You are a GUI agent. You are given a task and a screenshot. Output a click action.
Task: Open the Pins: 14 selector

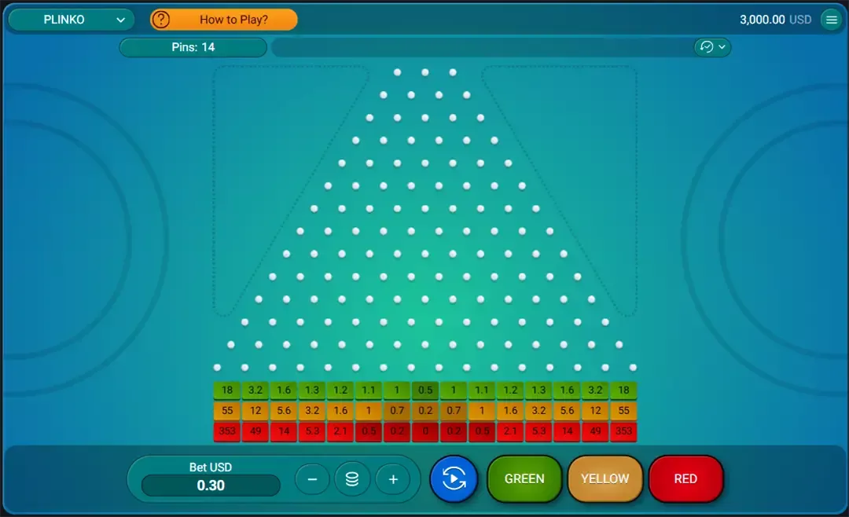pos(193,47)
